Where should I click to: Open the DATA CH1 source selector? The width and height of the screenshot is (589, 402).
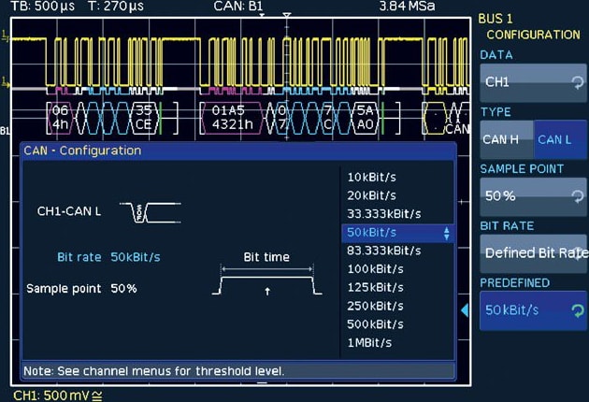click(533, 82)
